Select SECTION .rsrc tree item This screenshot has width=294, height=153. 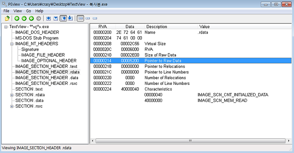pyautogui.click(x=29, y=106)
